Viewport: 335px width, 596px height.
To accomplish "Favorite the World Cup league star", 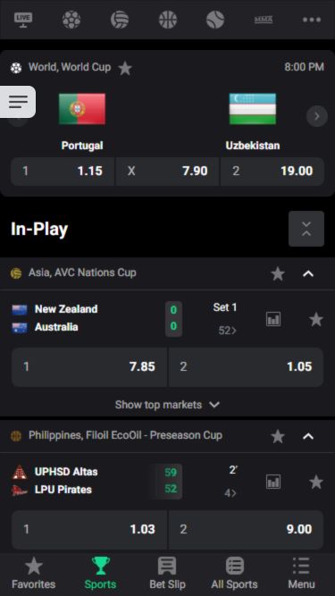I will [125, 68].
